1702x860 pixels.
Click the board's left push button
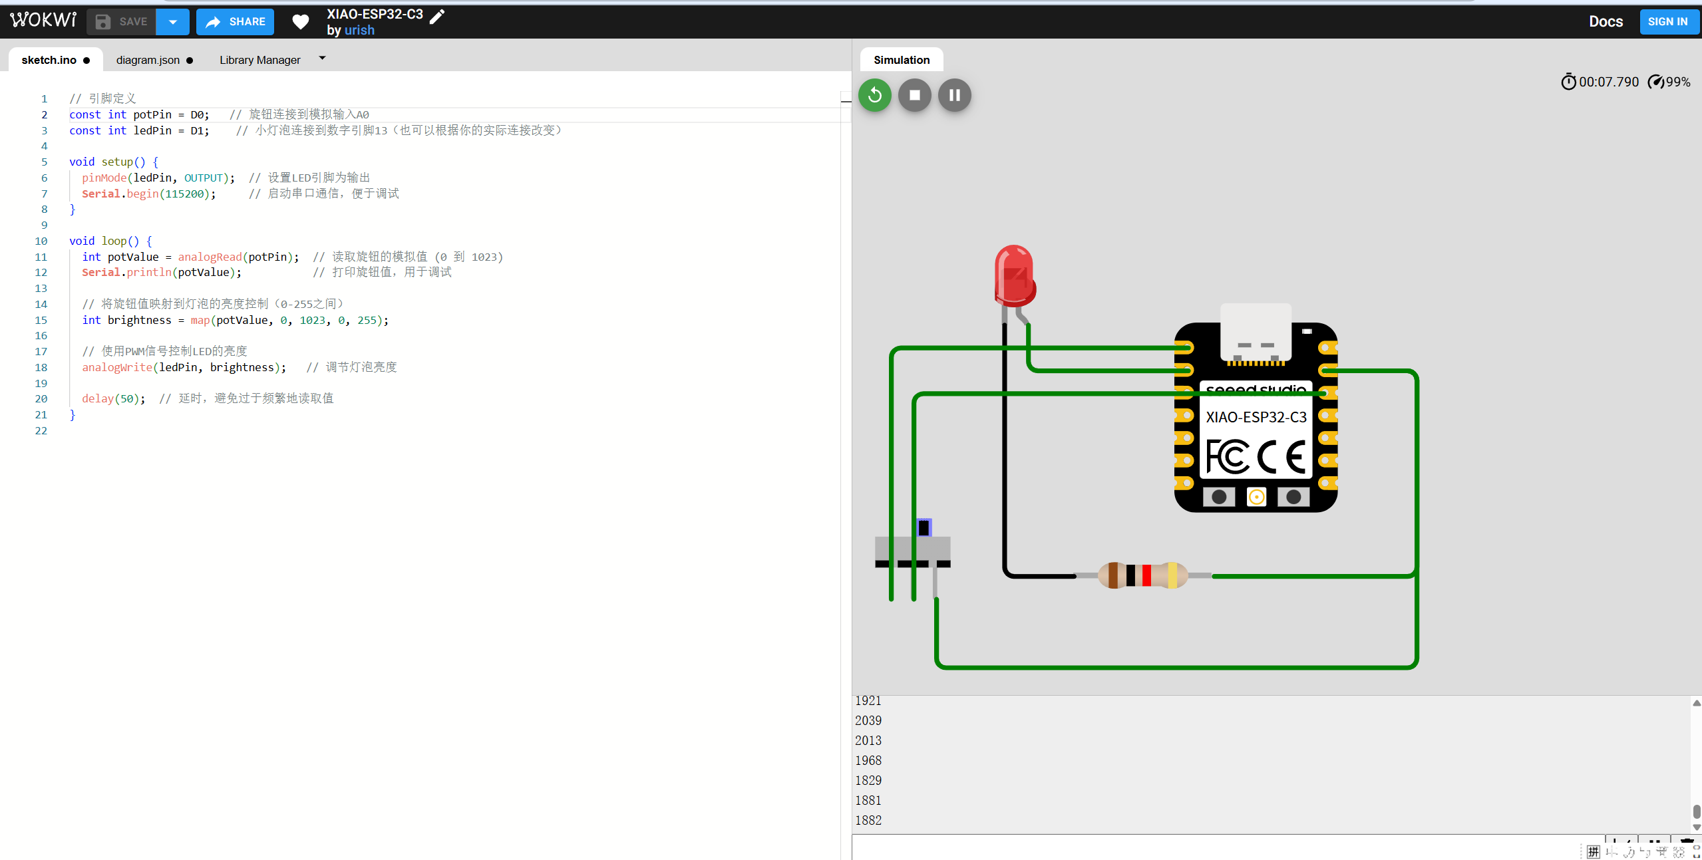click(1219, 497)
